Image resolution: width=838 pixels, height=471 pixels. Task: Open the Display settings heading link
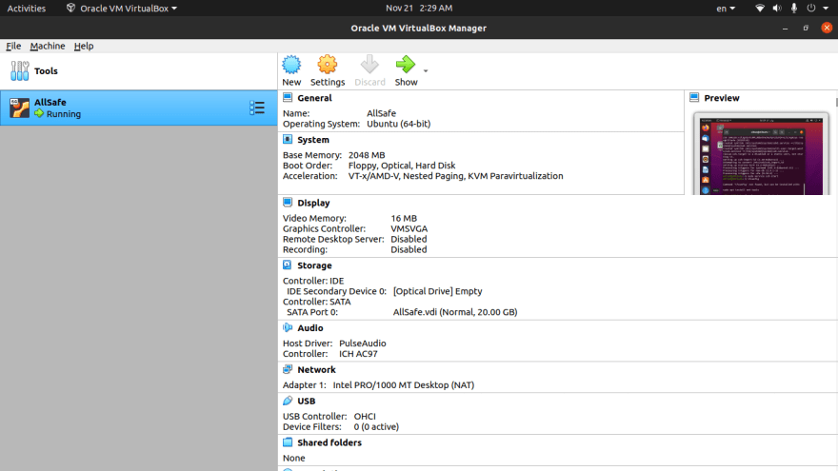coord(313,203)
